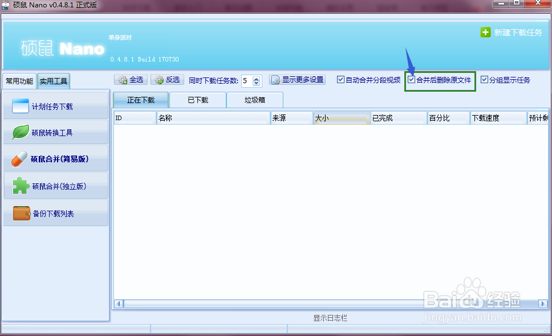Open the 已下载 tab
Screen dimensions: 552x336
point(198,100)
